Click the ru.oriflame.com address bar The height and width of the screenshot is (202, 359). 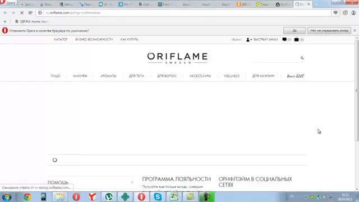pos(183,13)
